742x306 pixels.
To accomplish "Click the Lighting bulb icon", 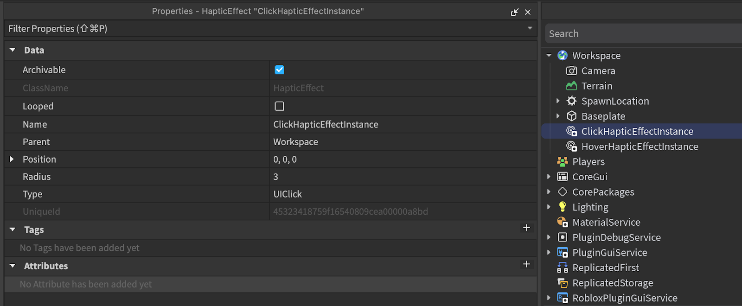I will [x=563, y=207].
